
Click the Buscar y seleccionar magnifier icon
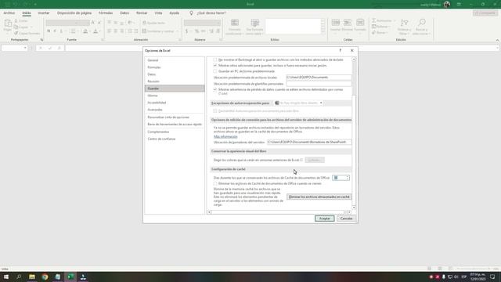(422, 23)
